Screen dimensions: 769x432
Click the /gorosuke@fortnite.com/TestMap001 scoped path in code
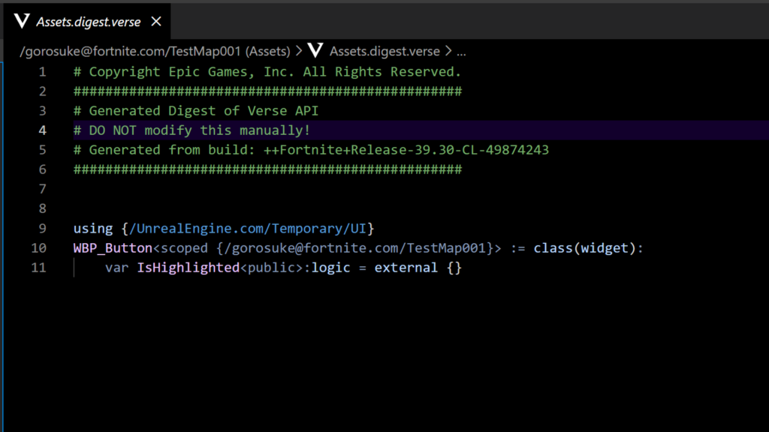pyautogui.click(x=353, y=247)
